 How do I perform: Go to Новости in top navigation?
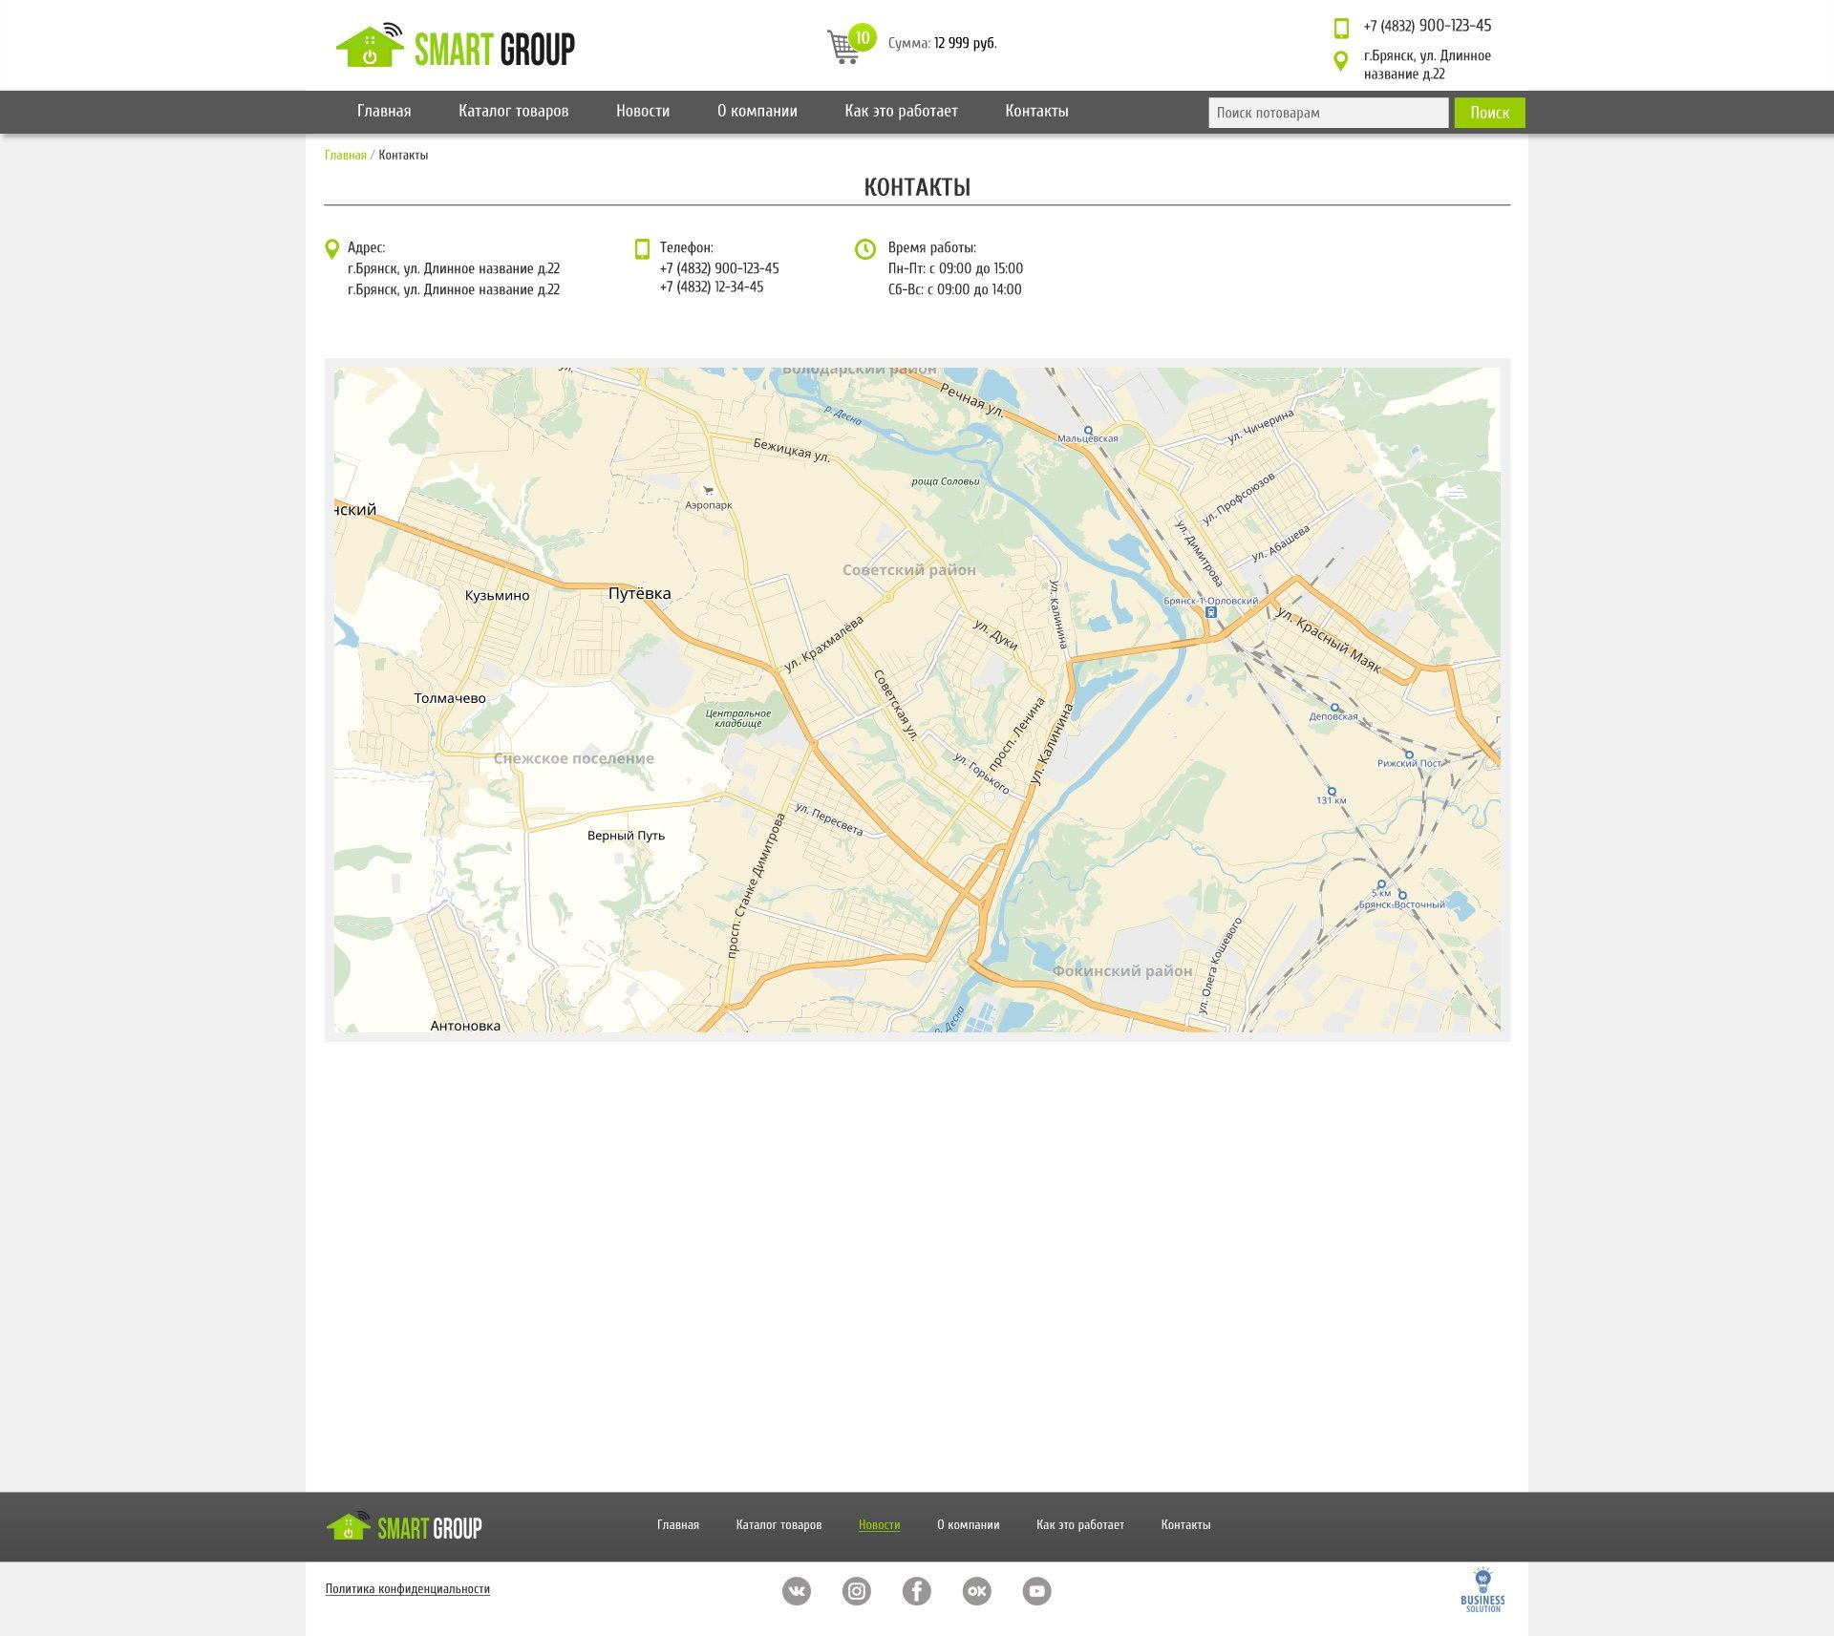click(642, 111)
